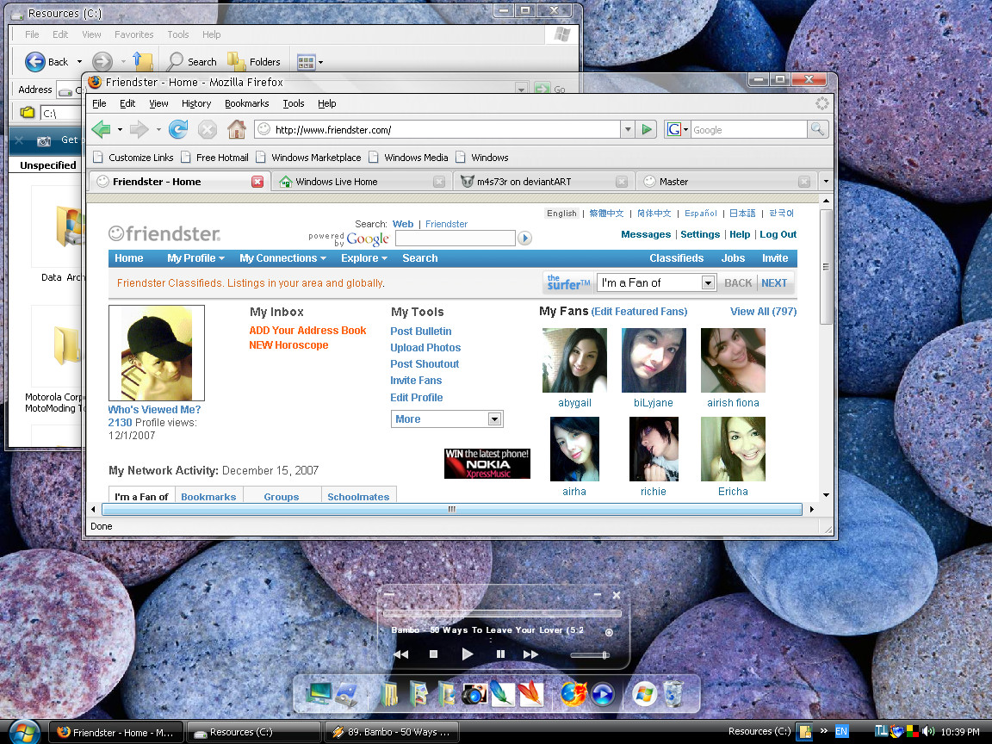Pause the song Bambo - 50 Ways
This screenshot has height=744, width=992.
[500, 654]
